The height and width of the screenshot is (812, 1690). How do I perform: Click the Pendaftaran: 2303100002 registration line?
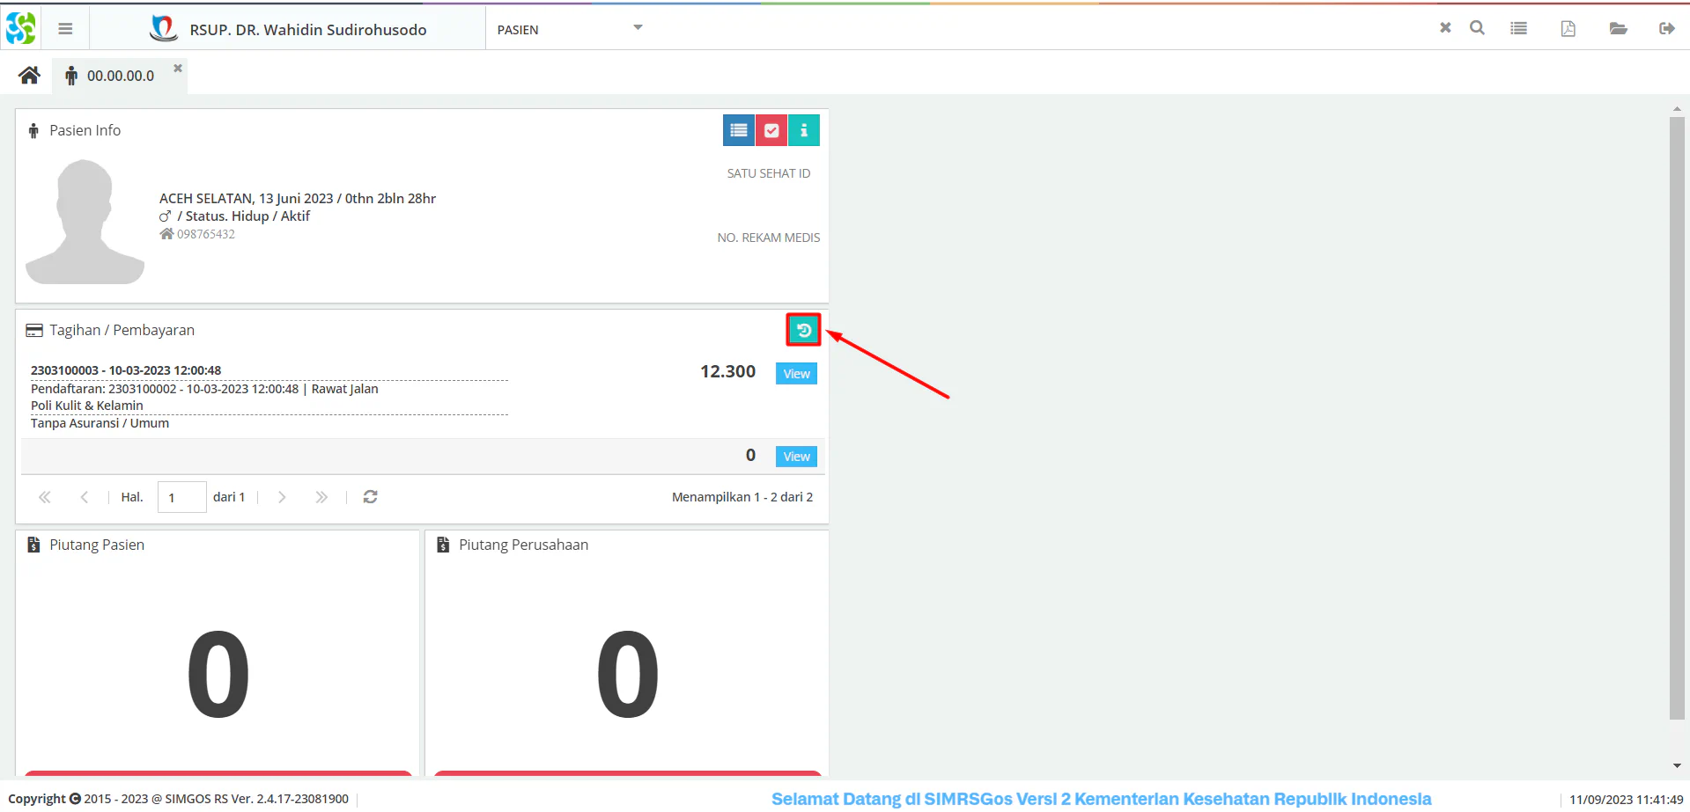coord(204,389)
